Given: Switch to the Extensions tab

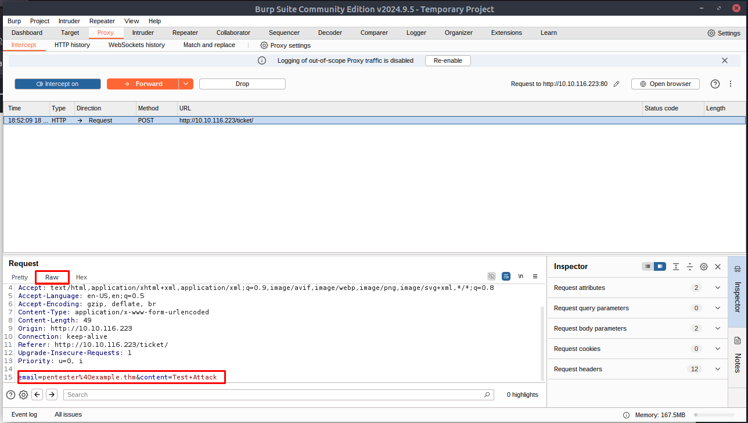Looking at the screenshot, I should pos(506,33).
